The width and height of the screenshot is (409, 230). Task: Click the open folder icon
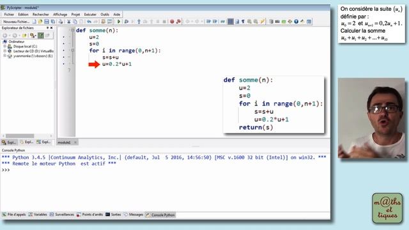coord(40,22)
